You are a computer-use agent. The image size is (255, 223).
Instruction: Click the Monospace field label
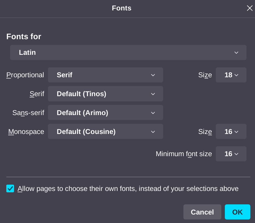coord(26,132)
